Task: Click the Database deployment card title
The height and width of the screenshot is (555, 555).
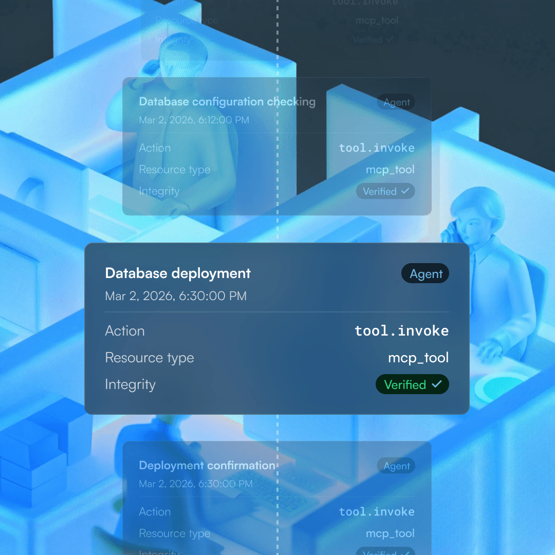Action: coord(178,273)
